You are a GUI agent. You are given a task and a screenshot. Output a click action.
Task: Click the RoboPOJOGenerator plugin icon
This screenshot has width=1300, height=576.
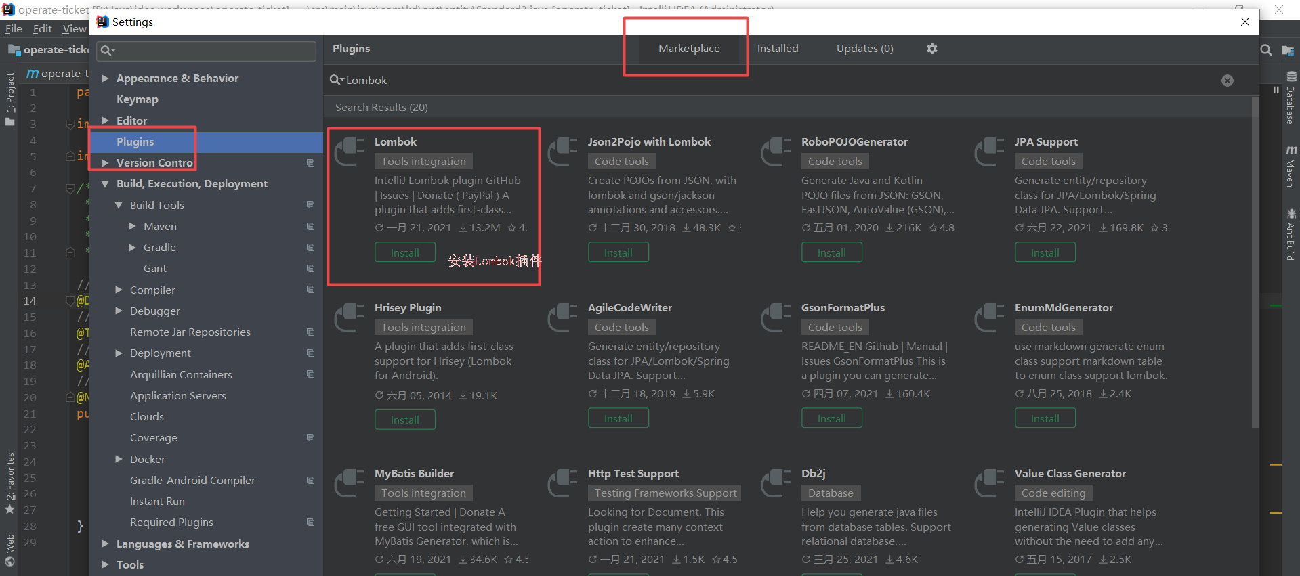tap(776, 151)
